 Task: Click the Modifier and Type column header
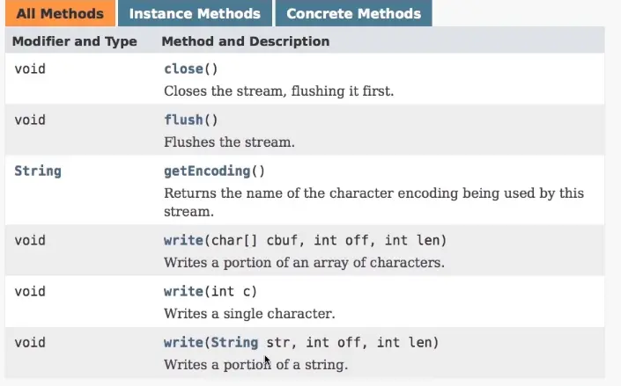coord(75,41)
